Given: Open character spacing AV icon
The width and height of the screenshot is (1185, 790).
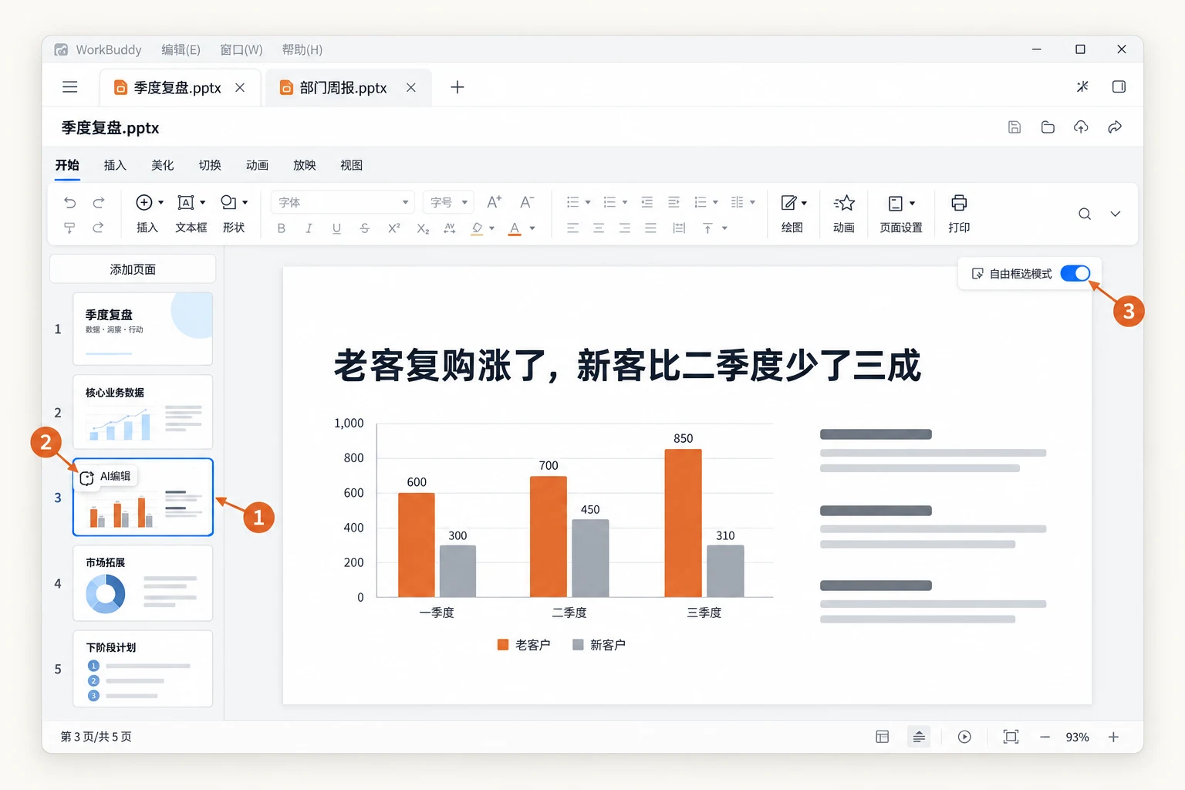Looking at the screenshot, I should tap(450, 228).
